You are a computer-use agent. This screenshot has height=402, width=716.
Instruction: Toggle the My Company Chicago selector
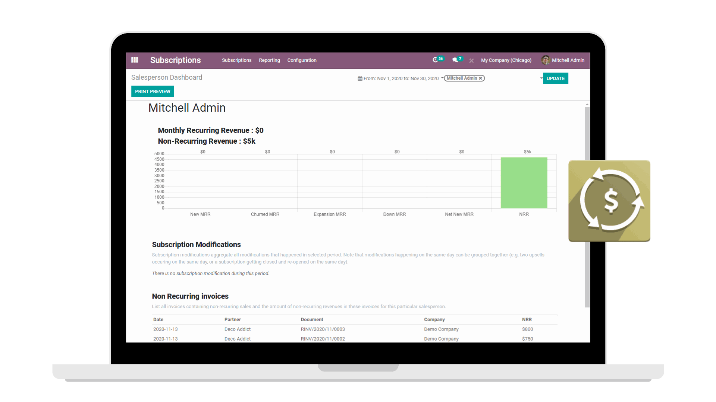coord(506,60)
